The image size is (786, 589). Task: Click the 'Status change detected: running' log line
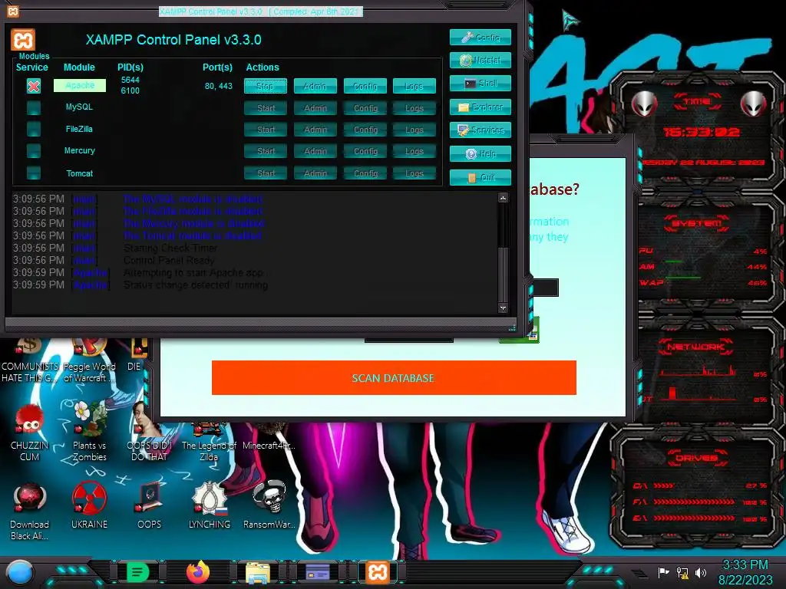tap(196, 285)
